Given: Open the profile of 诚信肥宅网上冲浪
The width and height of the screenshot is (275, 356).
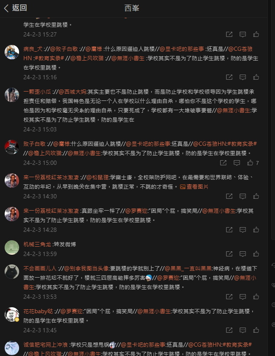Looking at the screenshot, I should tap(46, 345).
